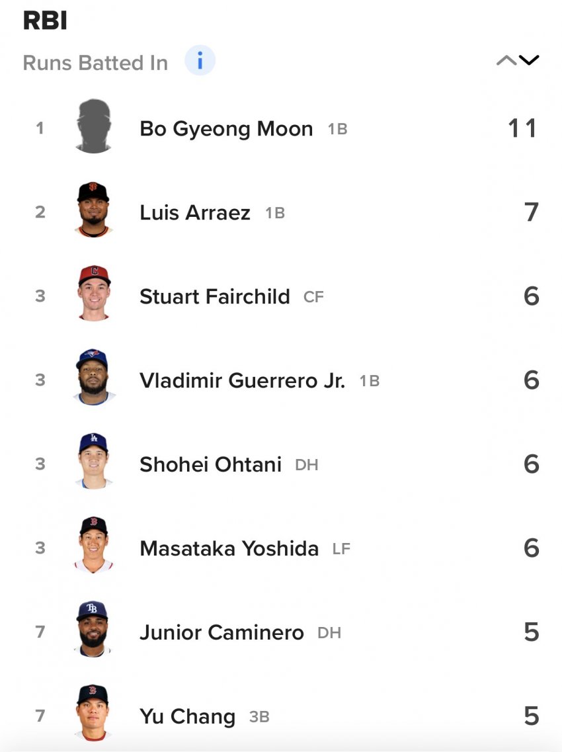
Task: Open the Rays-cap headshot beside Junior Caminero
Action: (93, 630)
